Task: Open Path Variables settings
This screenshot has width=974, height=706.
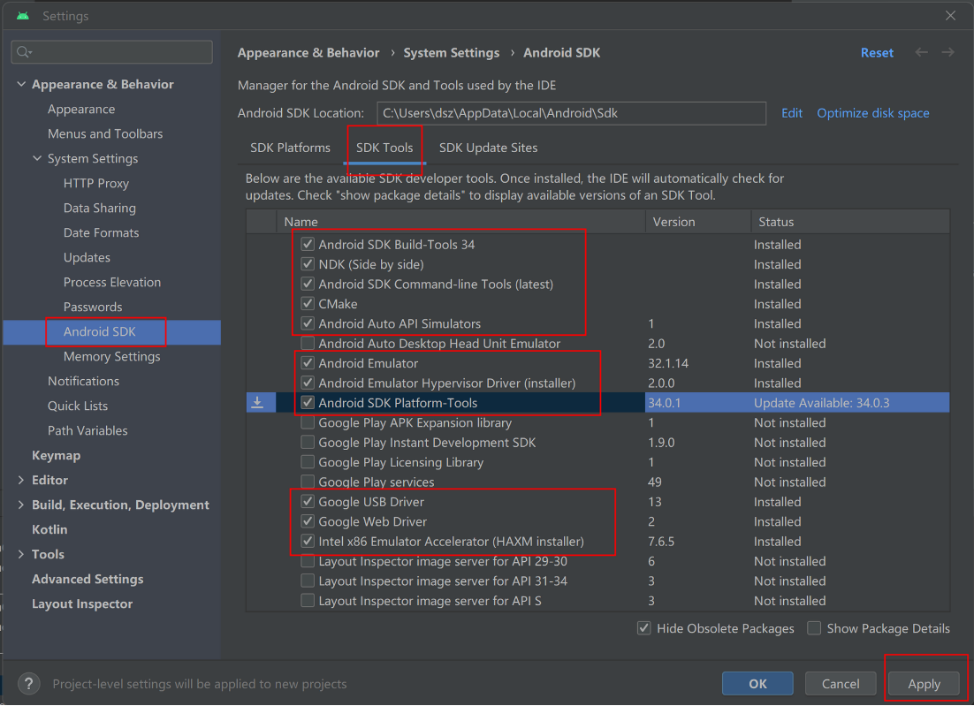Action: [x=88, y=430]
